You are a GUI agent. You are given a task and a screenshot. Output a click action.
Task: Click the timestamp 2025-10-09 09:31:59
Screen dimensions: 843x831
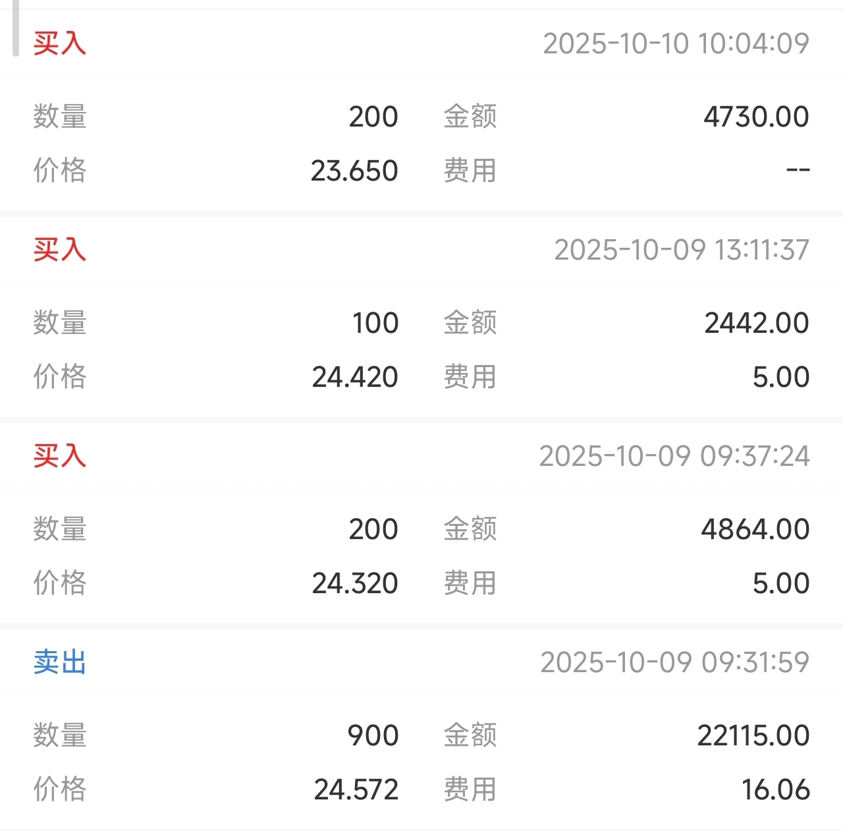click(x=675, y=662)
